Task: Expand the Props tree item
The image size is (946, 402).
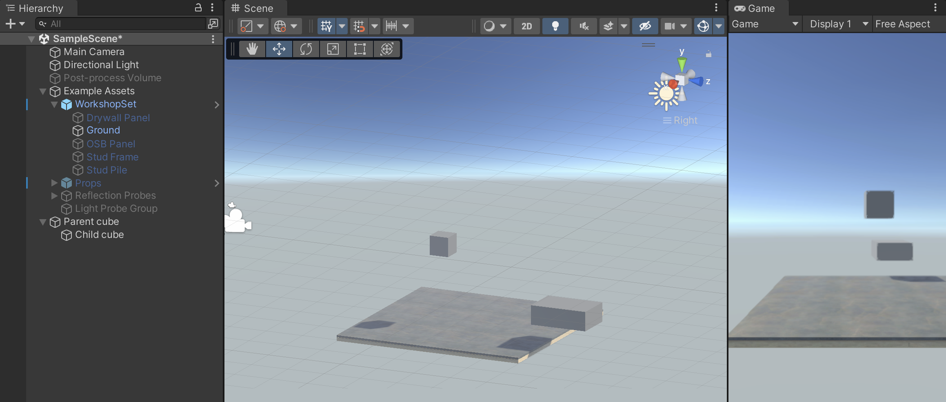Action: [54, 183]
